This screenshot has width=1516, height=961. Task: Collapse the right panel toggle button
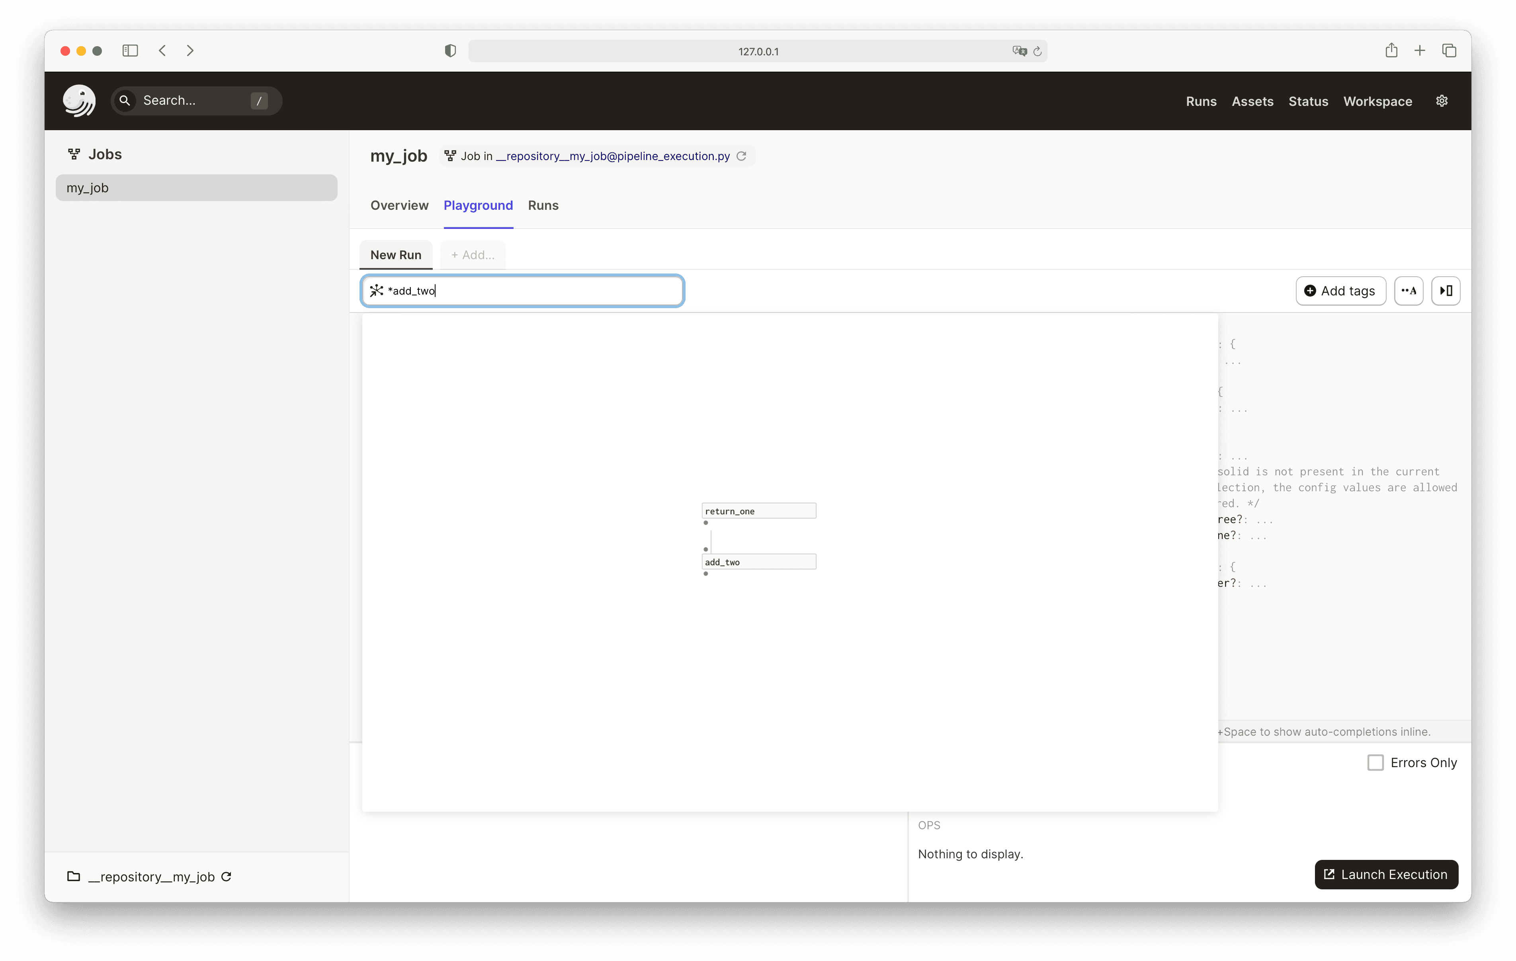click(1446, 291)
